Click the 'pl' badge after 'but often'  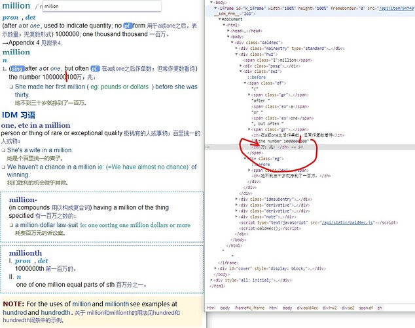[x=95, y=69]
